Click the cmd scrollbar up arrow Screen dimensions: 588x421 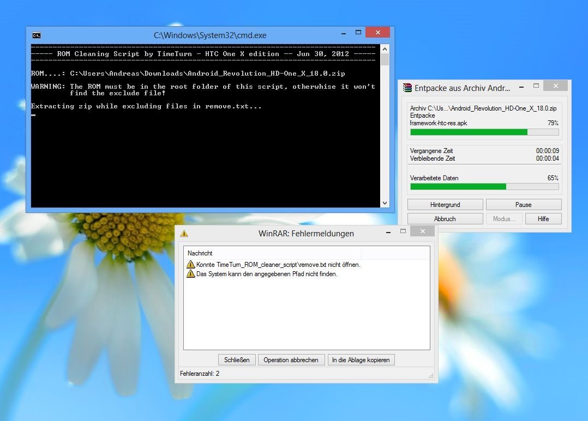[385, 49]
